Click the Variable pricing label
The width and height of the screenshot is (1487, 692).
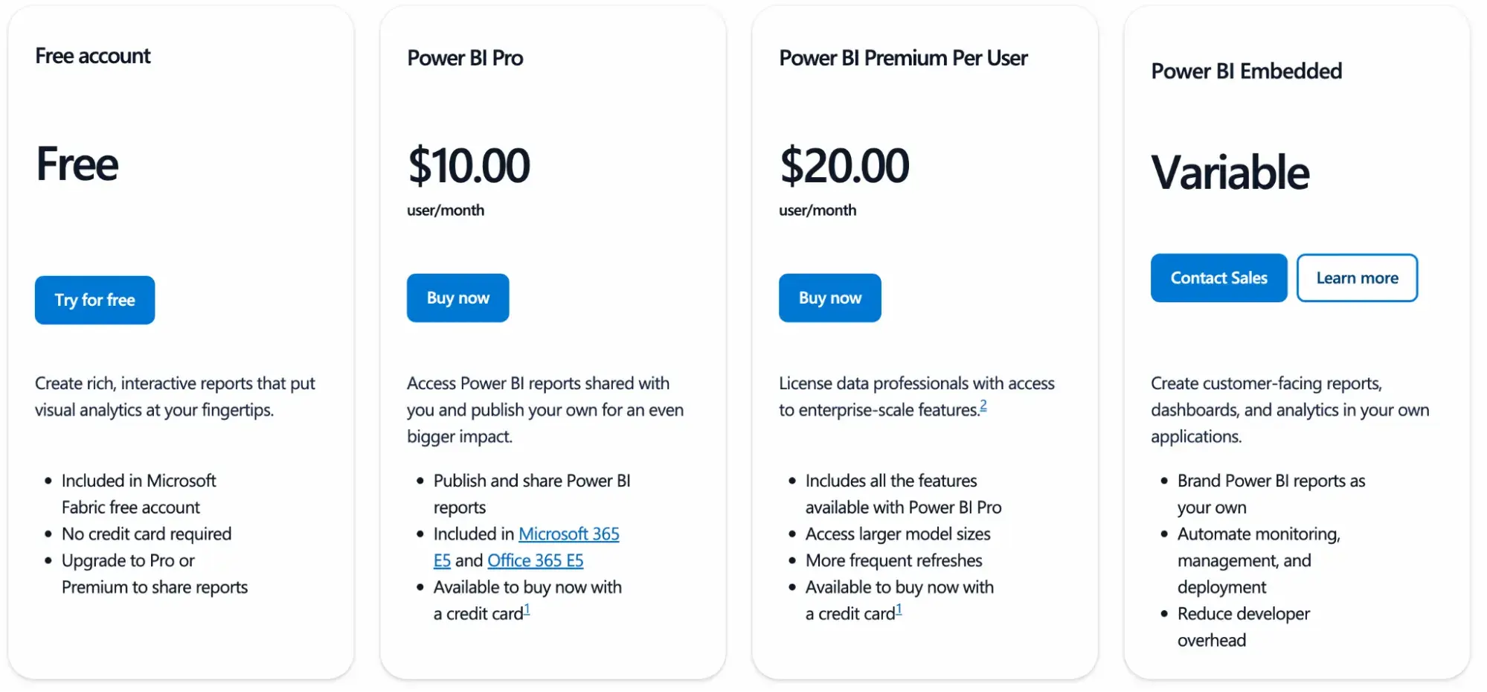[1230, 173]
